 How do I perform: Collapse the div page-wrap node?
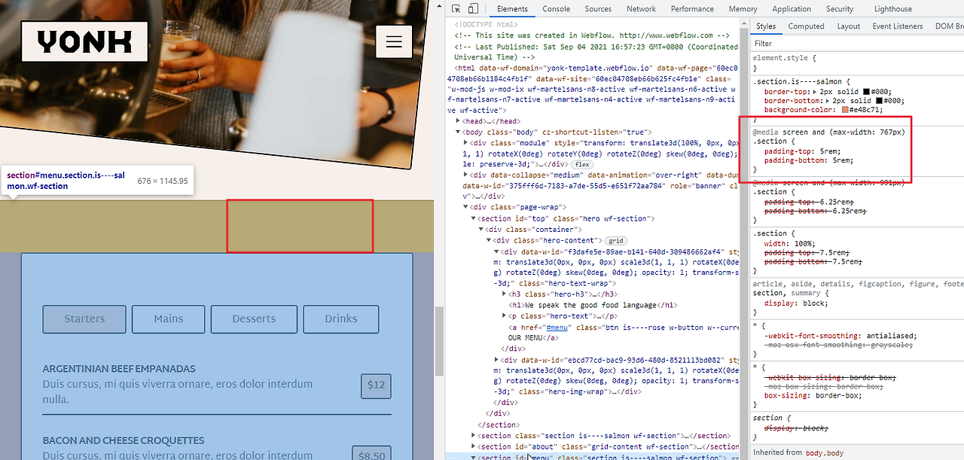click(465, 207)
